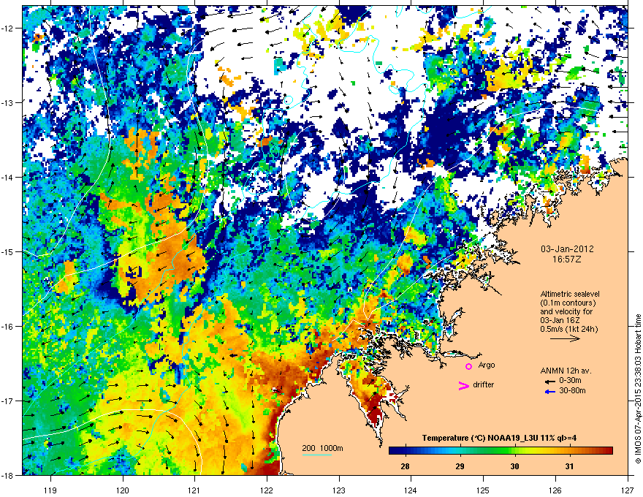Click longitude axis label '123'
Screen dimensions: 643x497
pos(339,490)
